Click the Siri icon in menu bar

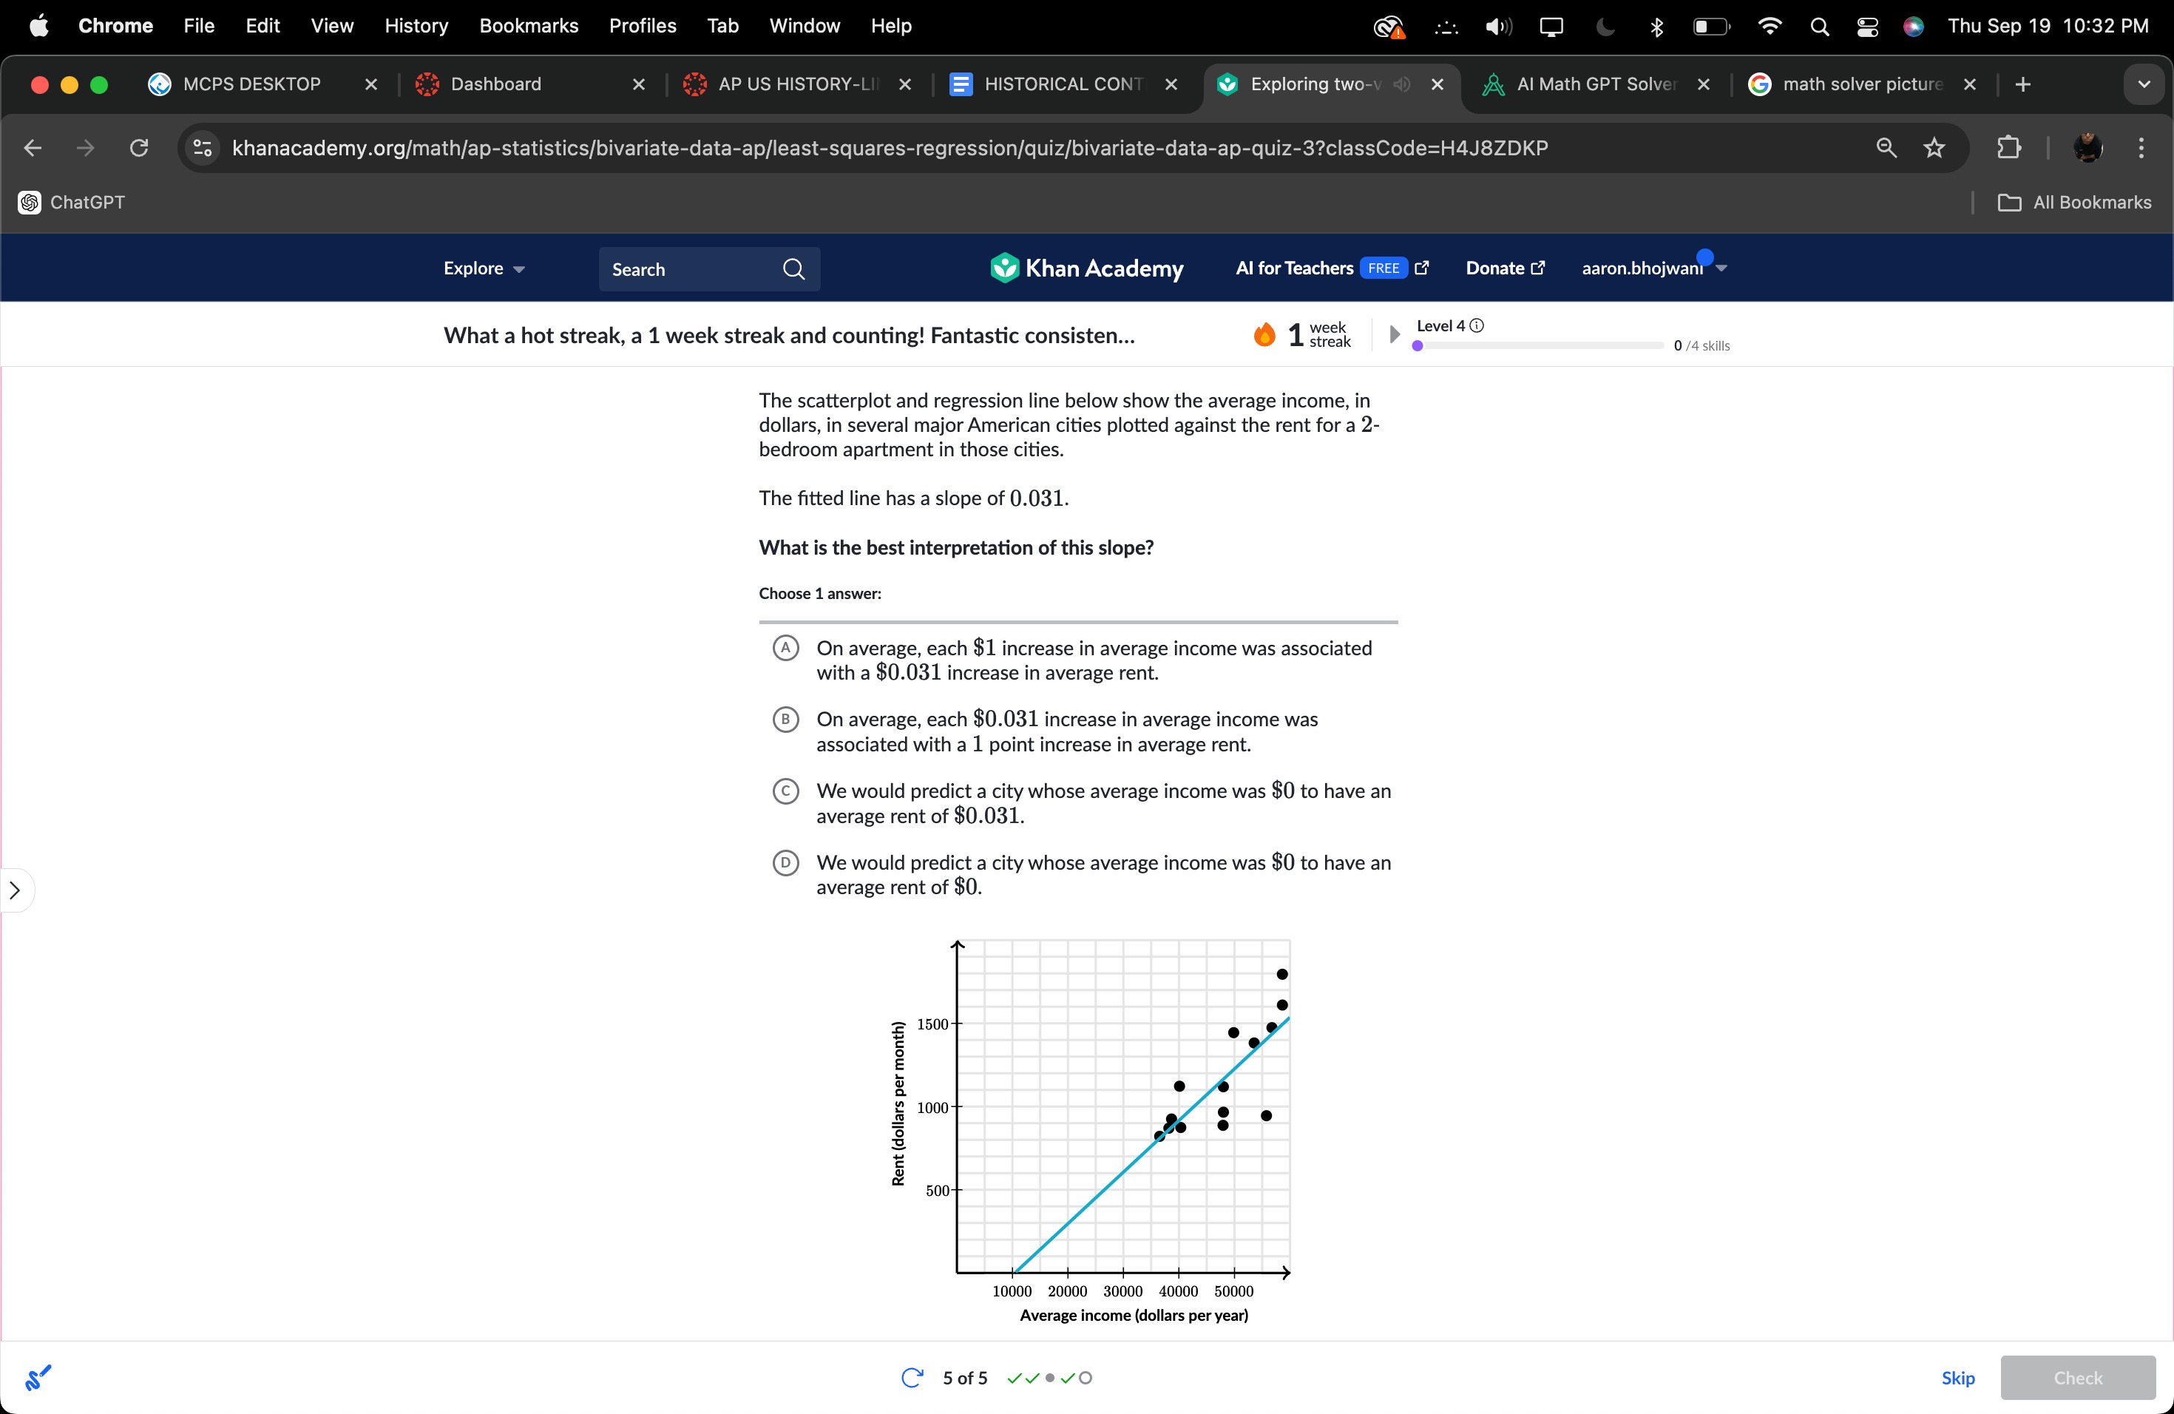(1914, 27)
